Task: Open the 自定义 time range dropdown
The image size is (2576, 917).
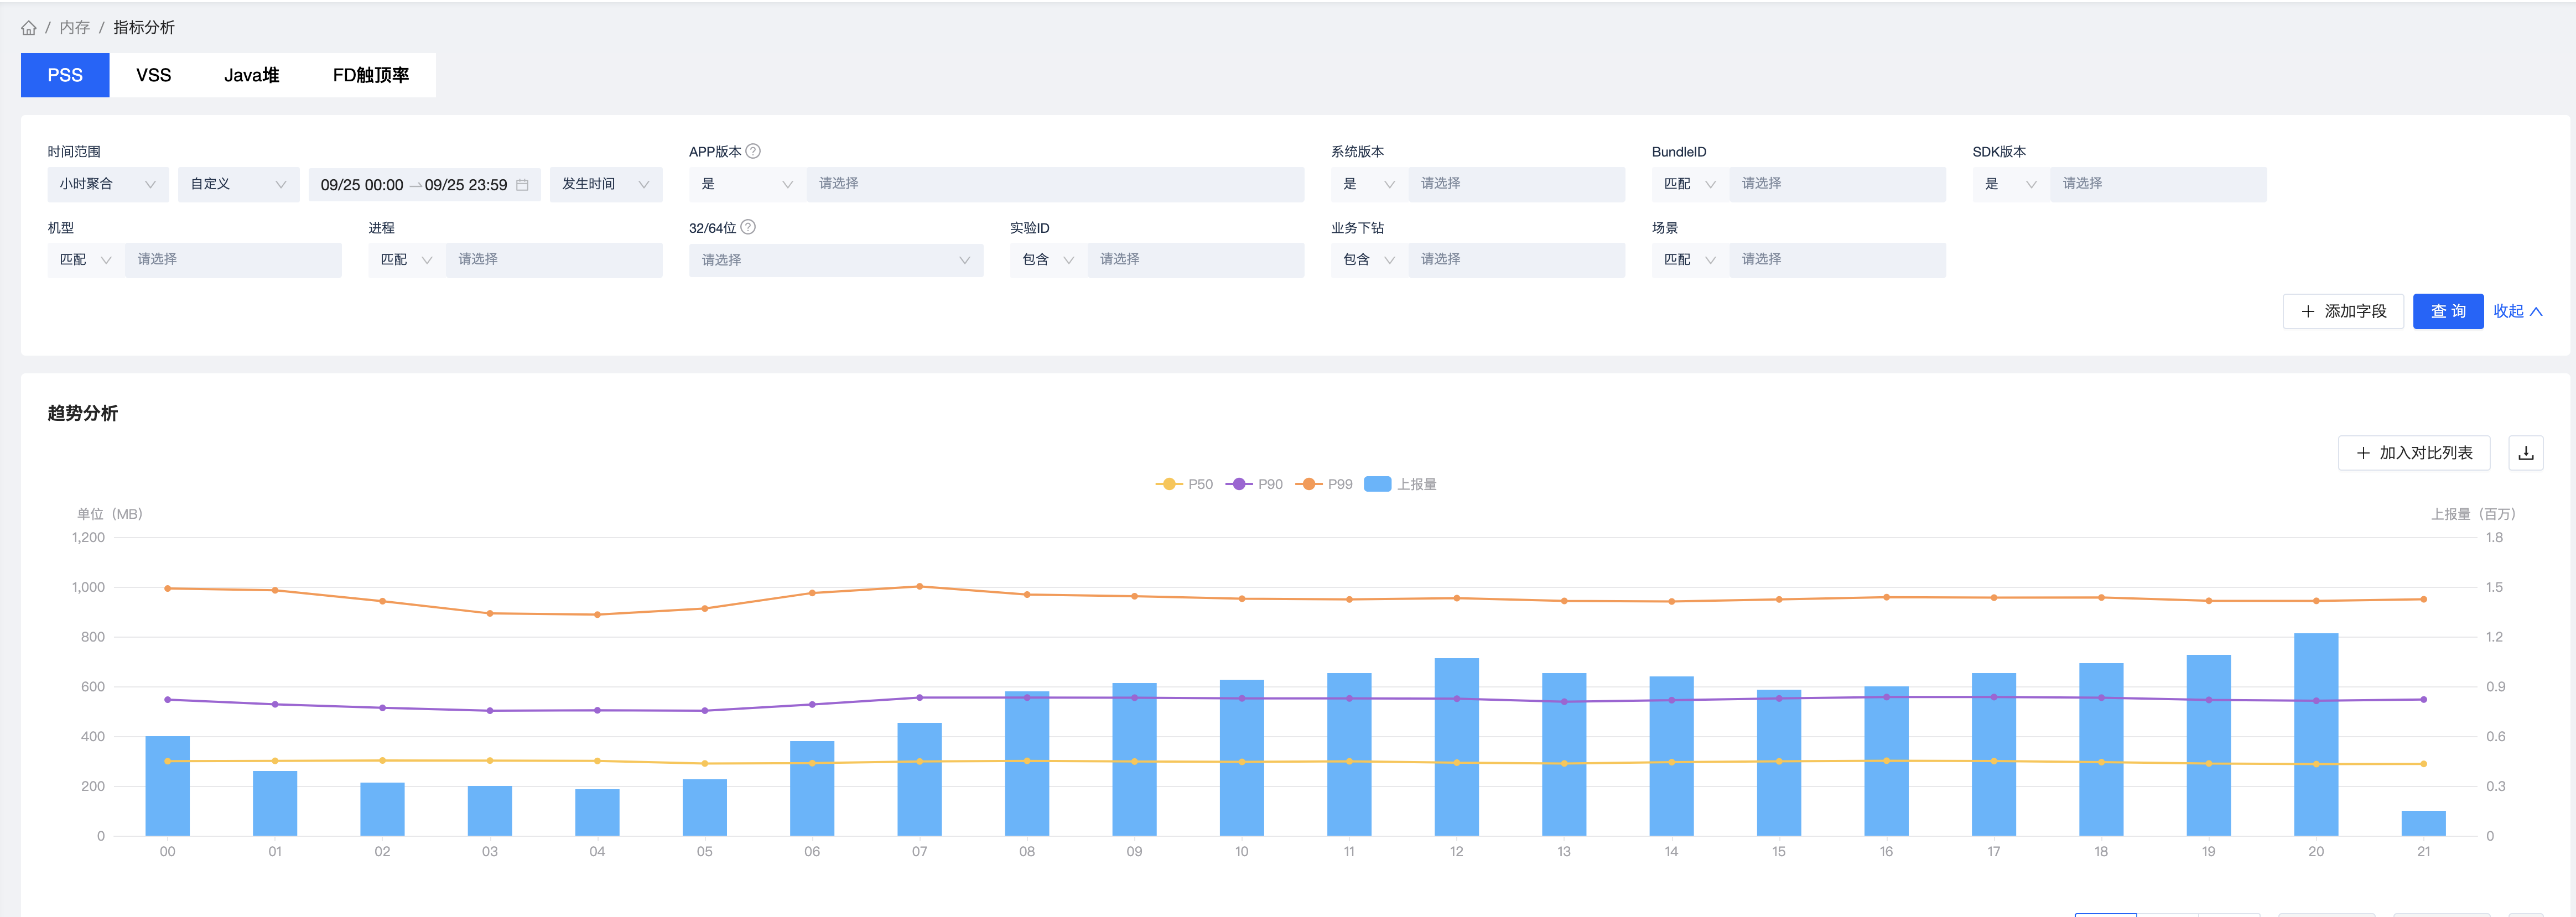Action: tap(239, 184)
